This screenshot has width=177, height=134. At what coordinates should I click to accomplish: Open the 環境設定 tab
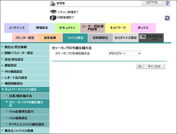(x=42, y=28)
